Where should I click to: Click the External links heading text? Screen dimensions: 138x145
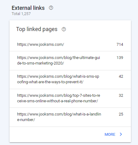pyautogui.click(x=28, y=8)
